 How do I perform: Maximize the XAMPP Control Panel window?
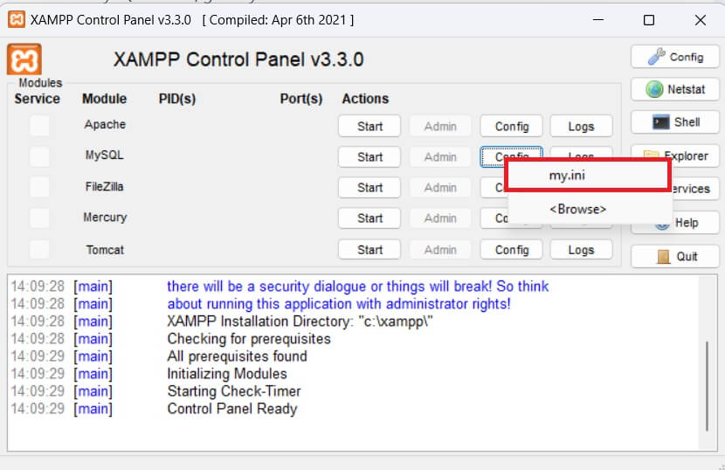point(649,20)
